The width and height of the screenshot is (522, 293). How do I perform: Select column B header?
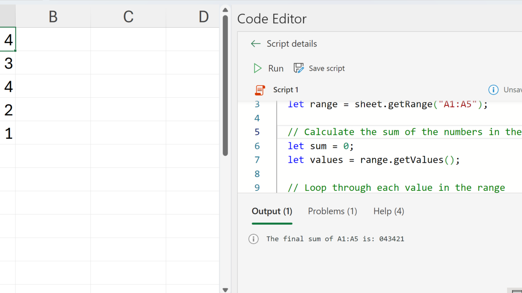coord(53,17)
